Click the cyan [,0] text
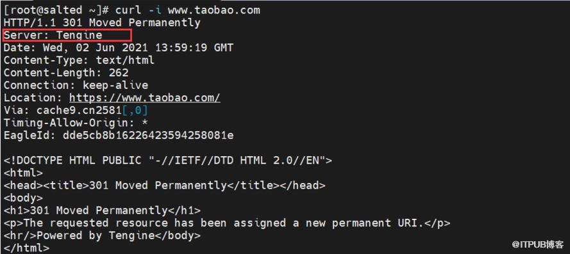Screen dimensions: 570x254 point(135,110)
